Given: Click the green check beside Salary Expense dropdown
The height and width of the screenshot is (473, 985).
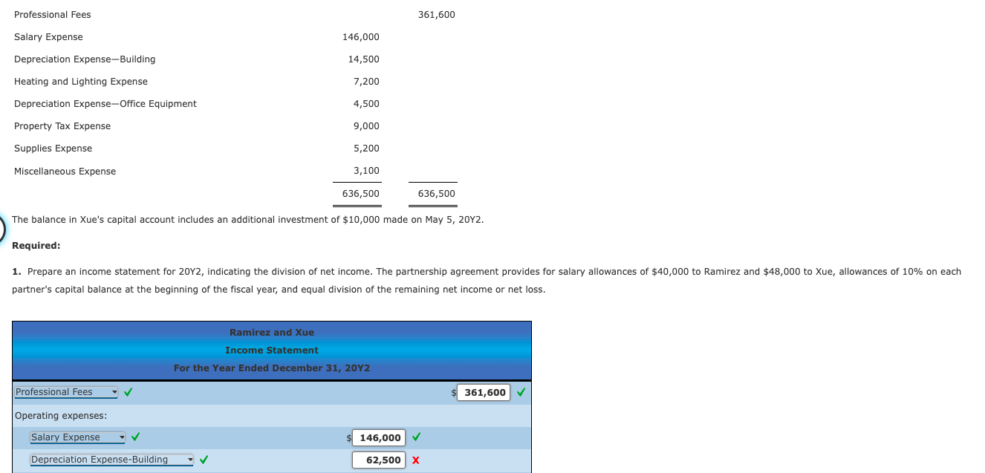Looking at the screenshot, I should click(137, 437).
